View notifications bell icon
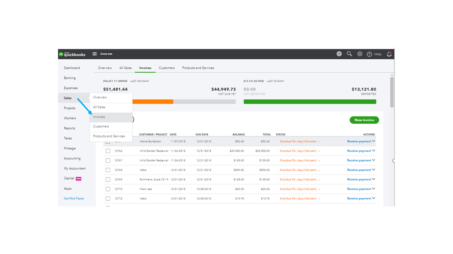This screenshot has width=453, height=254. point(389,54)
